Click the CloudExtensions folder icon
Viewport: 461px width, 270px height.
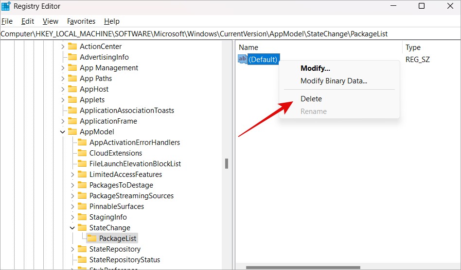(82, 153)
